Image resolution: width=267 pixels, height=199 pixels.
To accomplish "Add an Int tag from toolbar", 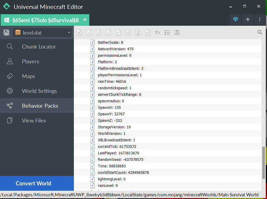I will tap(99, 33).
